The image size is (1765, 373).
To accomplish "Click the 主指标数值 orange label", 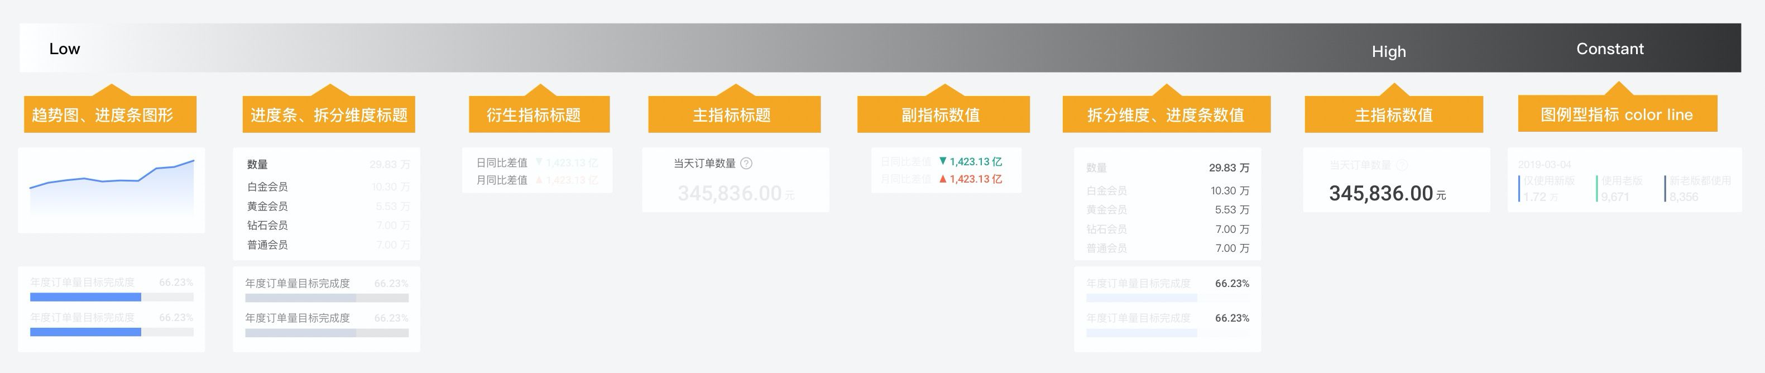I will 1393,114.
